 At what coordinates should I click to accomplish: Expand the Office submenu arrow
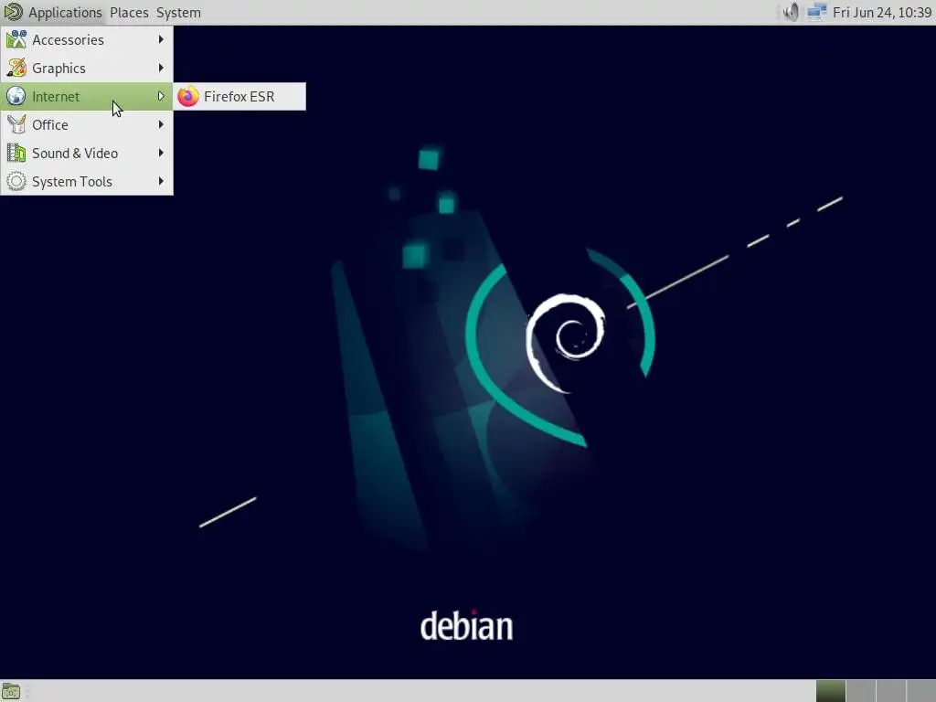click(161, 124)
